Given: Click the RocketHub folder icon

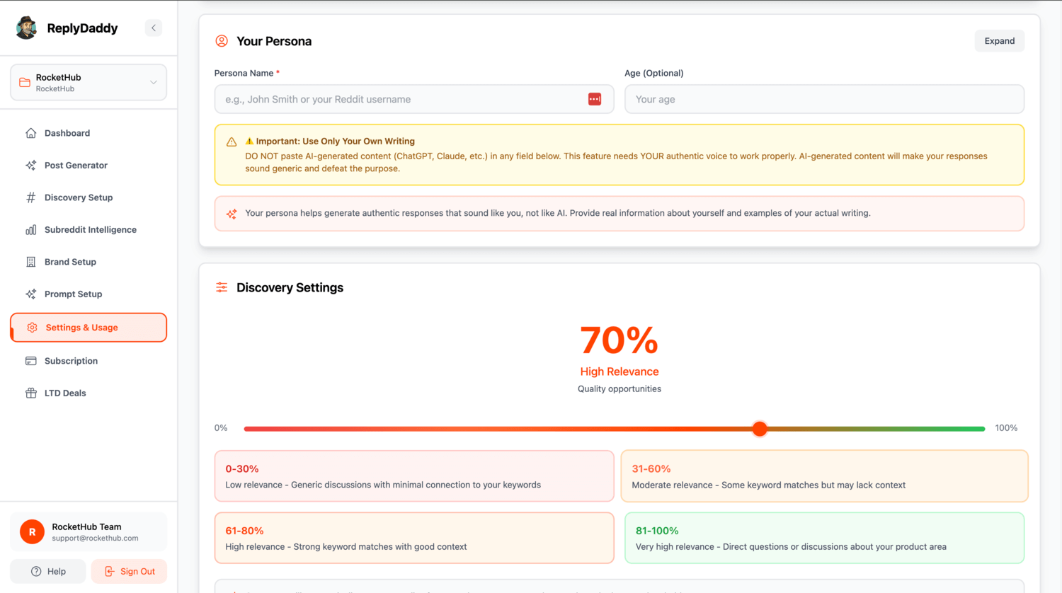Looking at the screenshot, I should (x=25, y=82).
